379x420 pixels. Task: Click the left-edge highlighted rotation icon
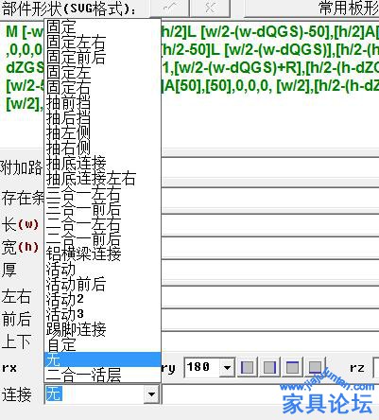247,367
